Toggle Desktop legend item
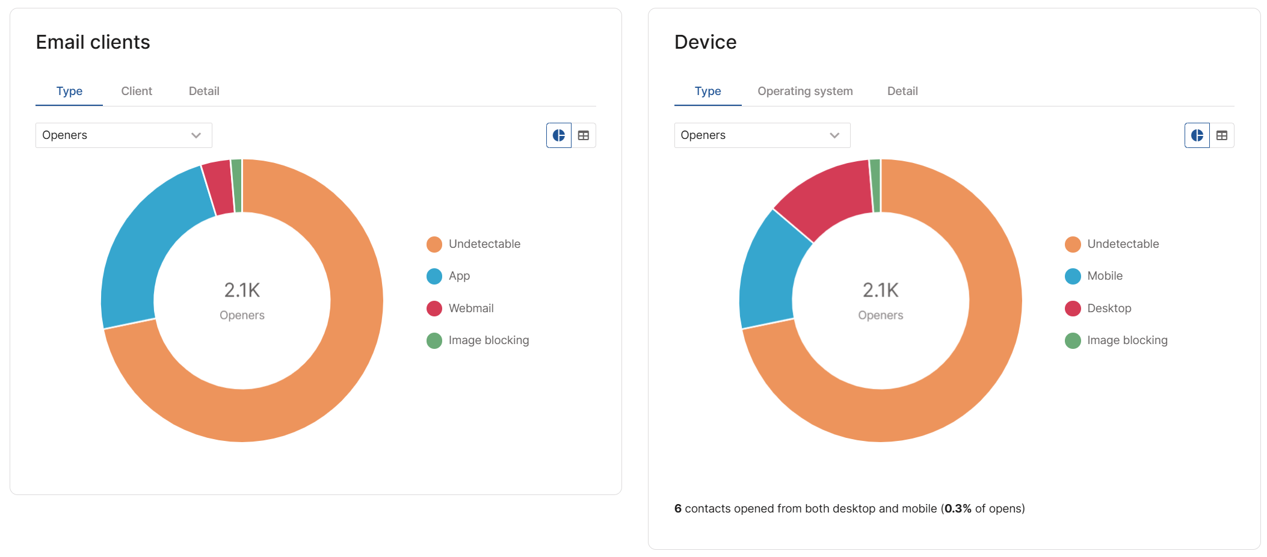 click(1098, 309)
